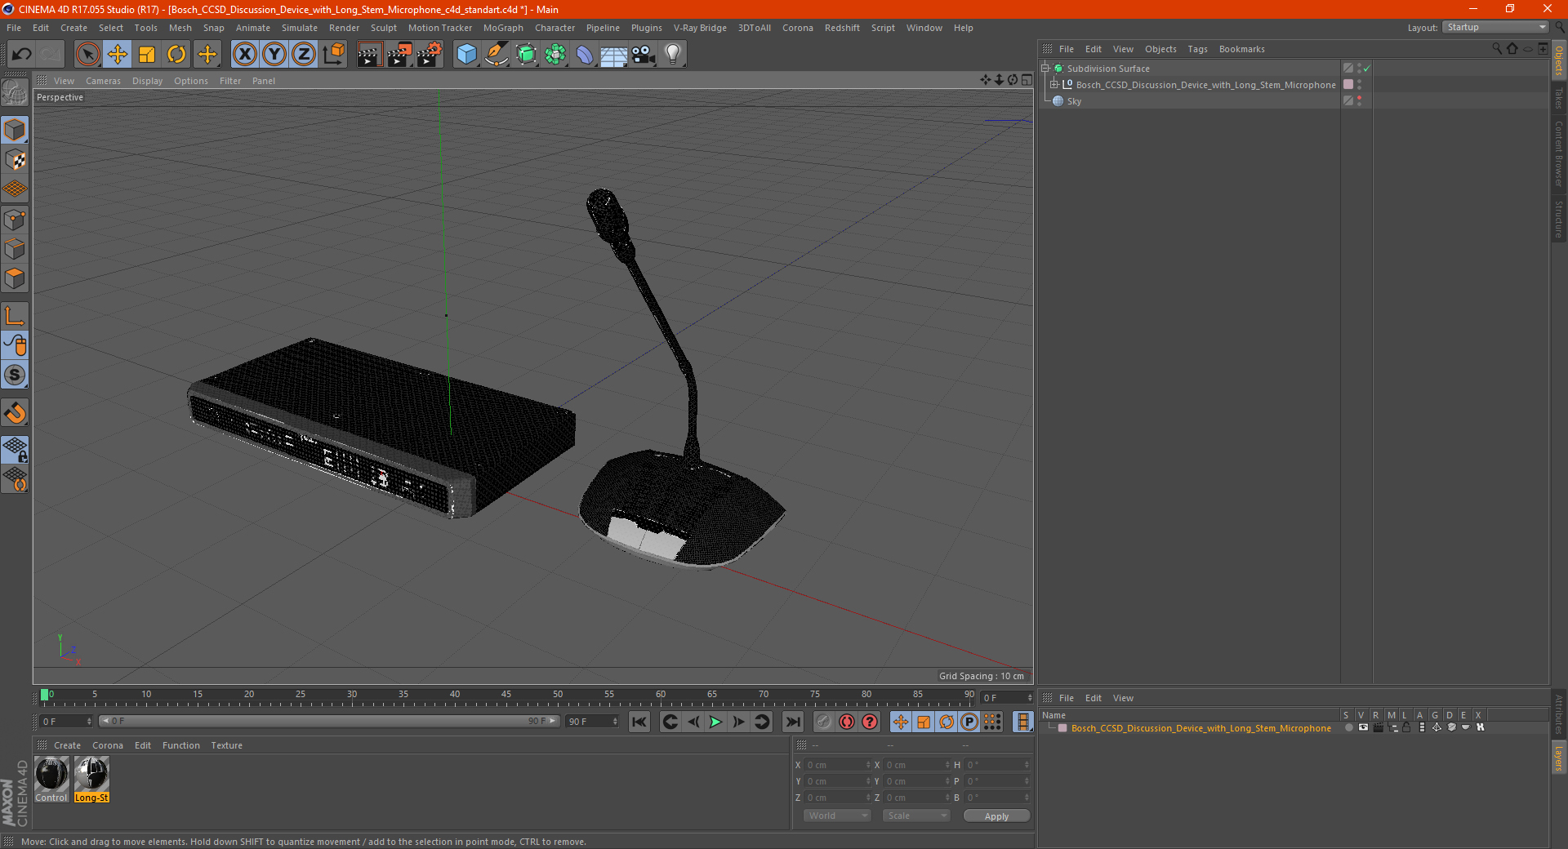Select the Live Selection tool
The width and height of the screenshot is (1568, 849).
87,55
